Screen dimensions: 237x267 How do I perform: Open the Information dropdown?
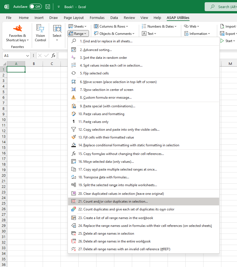click(x=197, y=33)
